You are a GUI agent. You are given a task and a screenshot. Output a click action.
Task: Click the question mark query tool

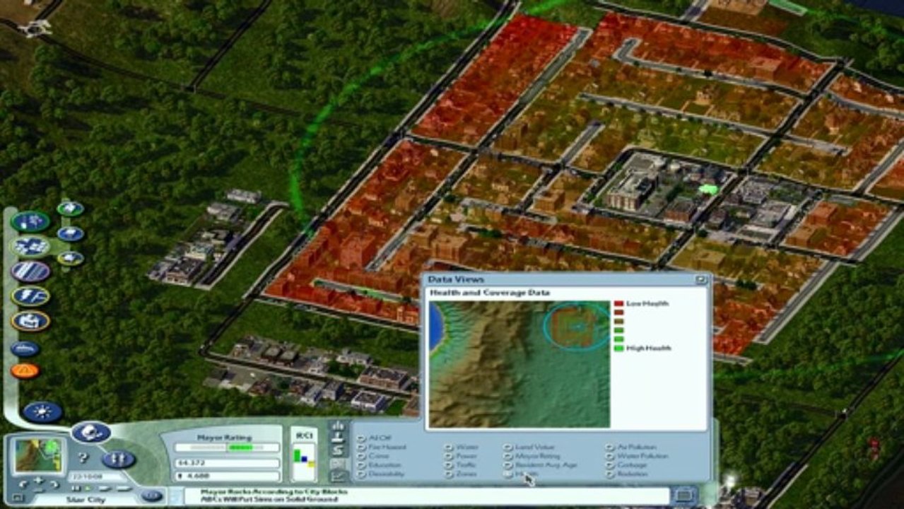coord(83,458)
